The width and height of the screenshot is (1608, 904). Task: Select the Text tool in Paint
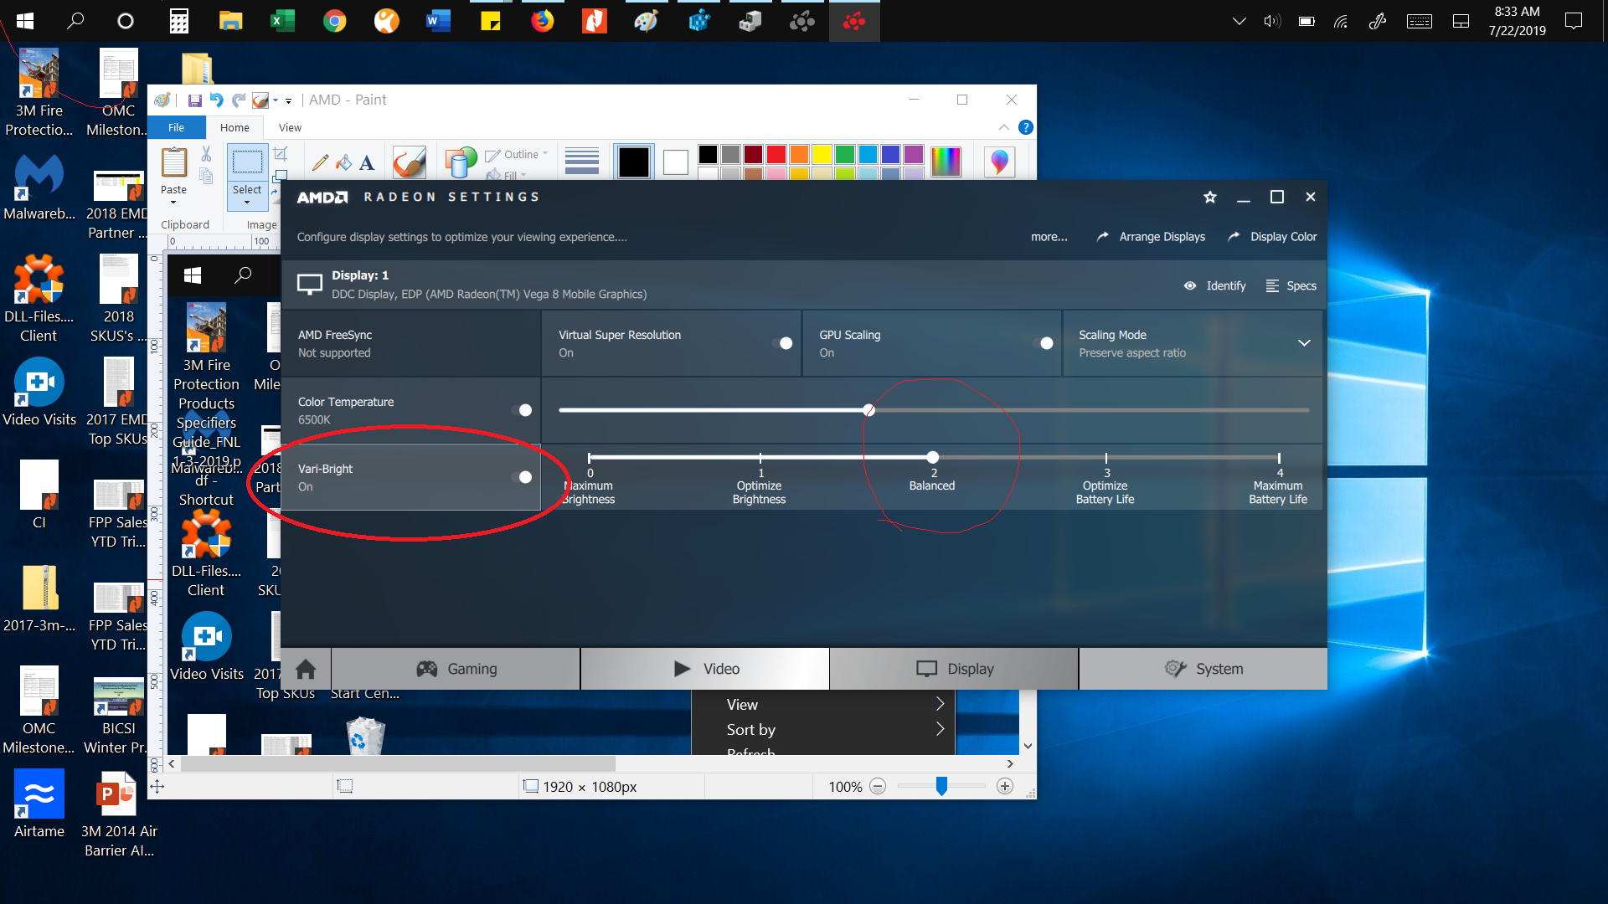pos(367,162)
